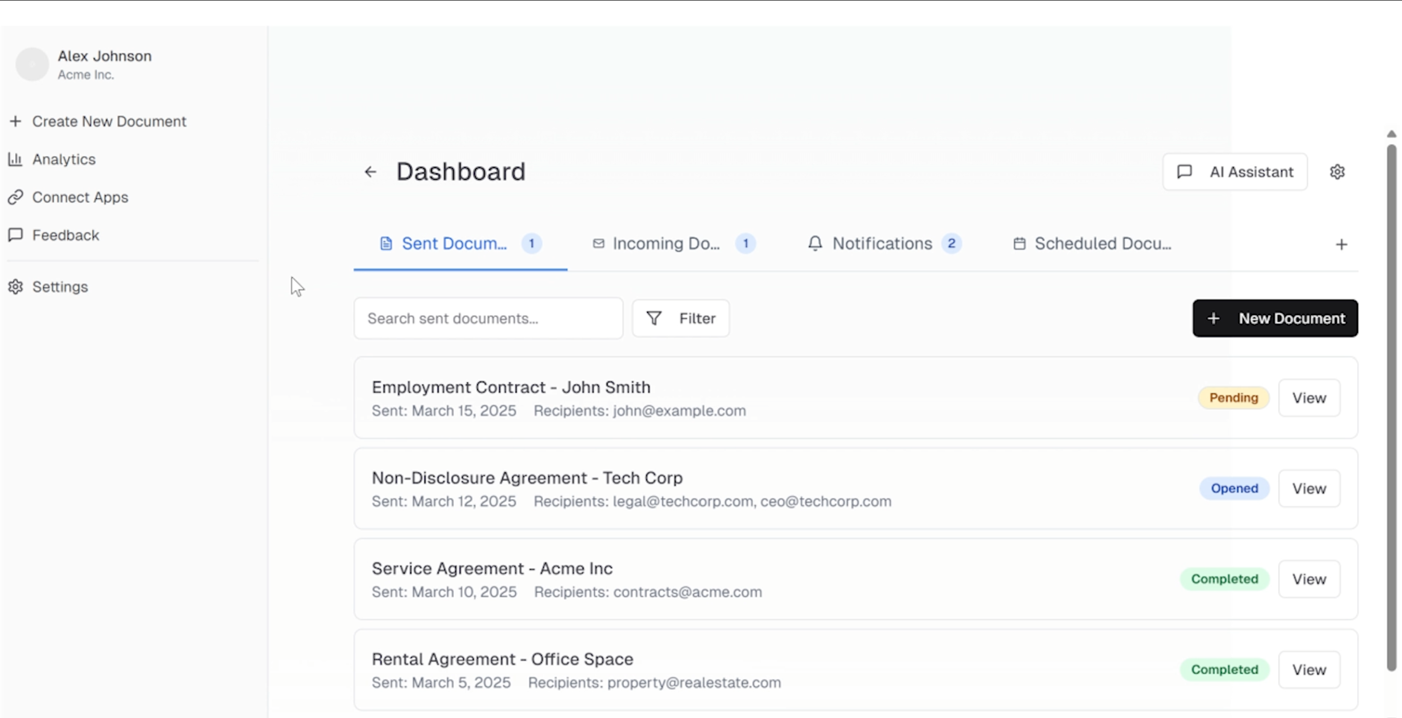This screenshot has width=1402, height=718.
Task: Open the AI Assistant
Action: tap(1235, 172)
